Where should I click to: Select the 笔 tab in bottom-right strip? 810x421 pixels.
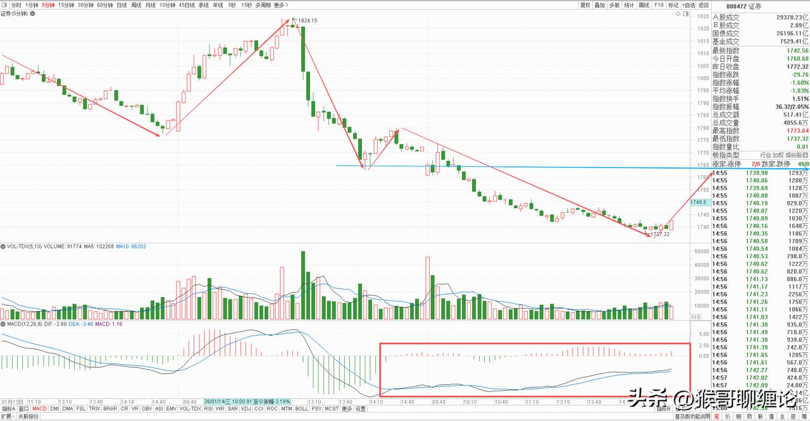pos(716,417)
